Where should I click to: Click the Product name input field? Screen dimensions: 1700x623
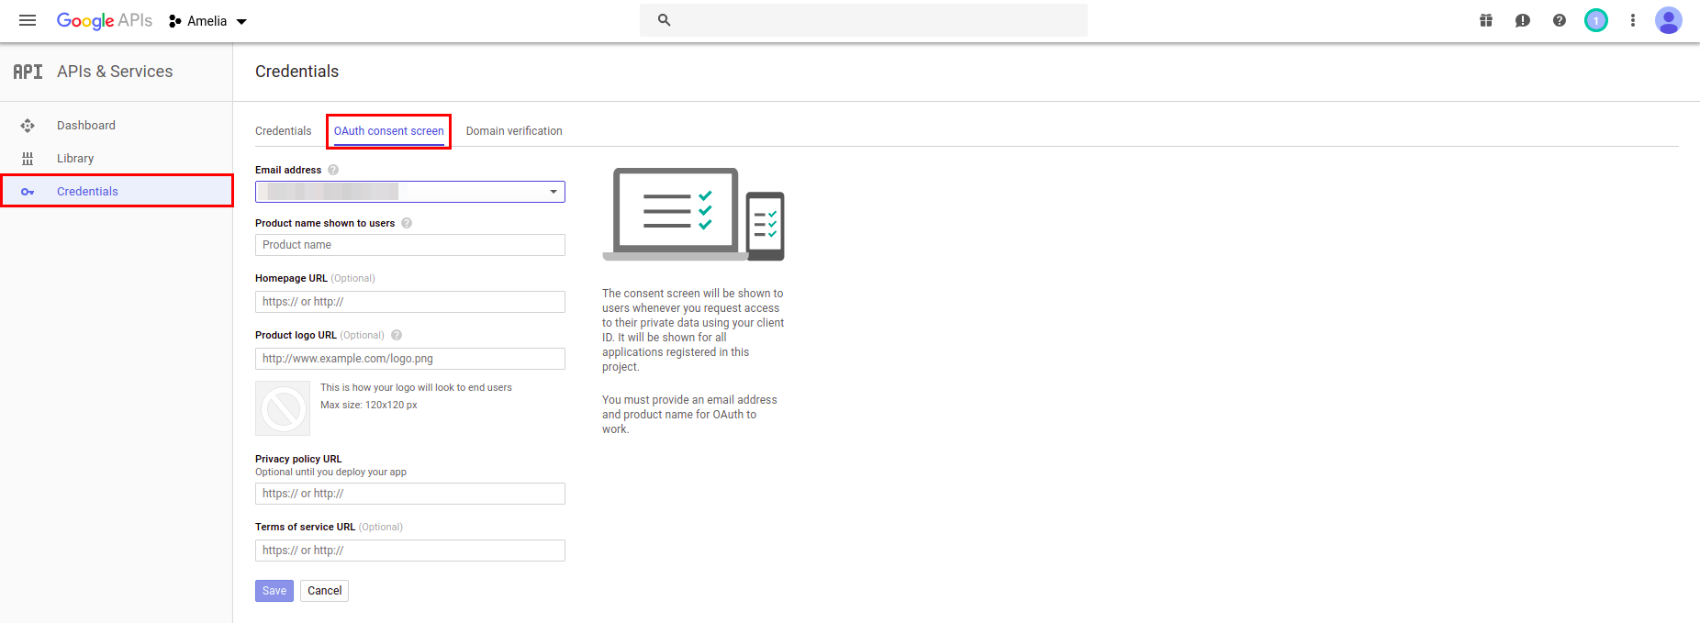pos(410,245)
